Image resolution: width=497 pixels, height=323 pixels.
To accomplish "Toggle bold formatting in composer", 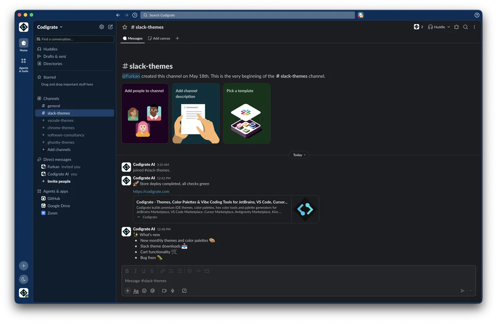I will tap(127, 271).
